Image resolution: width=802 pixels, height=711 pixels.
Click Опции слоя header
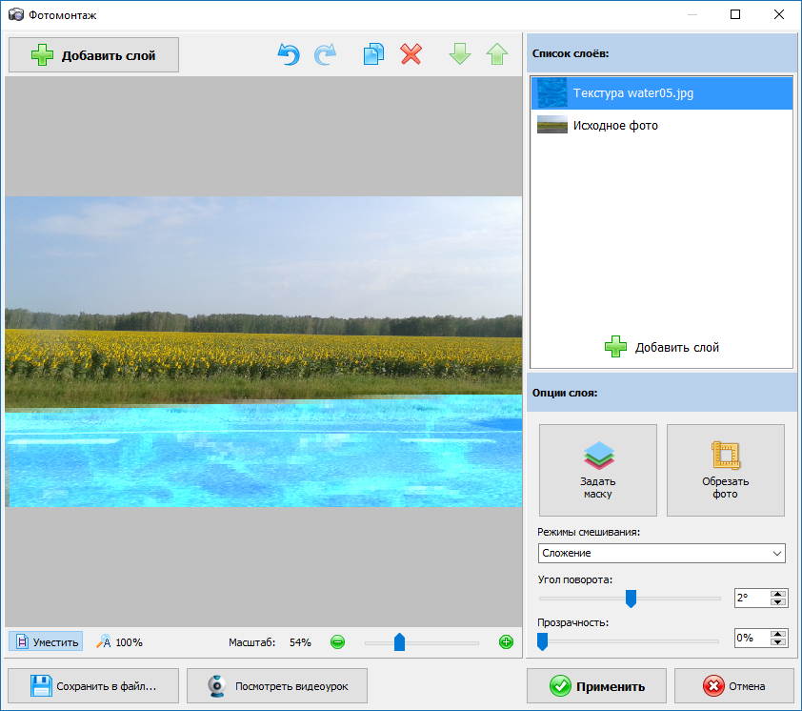(661, 393)
